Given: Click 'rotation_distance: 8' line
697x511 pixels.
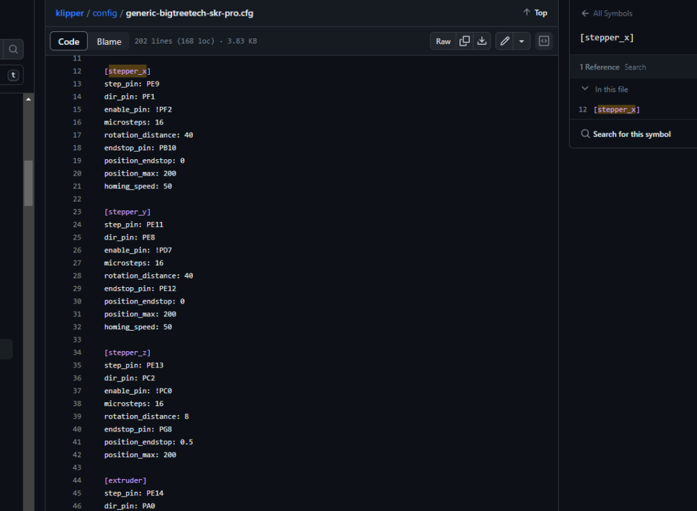Looking at the screenshot, I should tap(146, 416).
